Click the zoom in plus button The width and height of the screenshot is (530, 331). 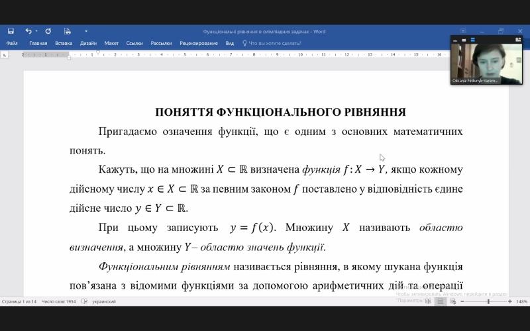tap(509, 301)
